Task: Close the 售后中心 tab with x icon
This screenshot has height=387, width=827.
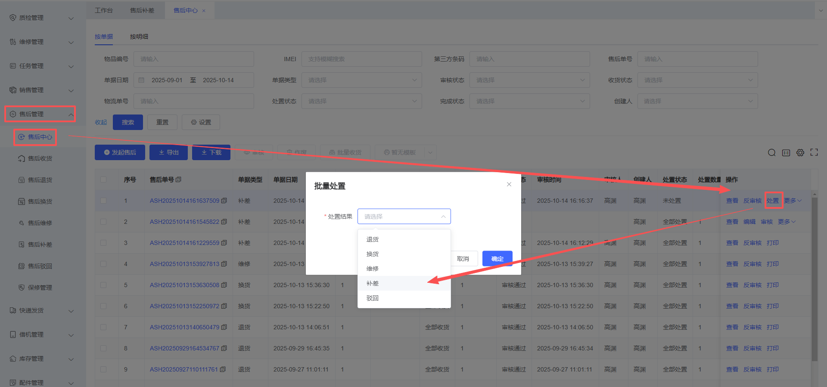Action: [x=204, y=11]
